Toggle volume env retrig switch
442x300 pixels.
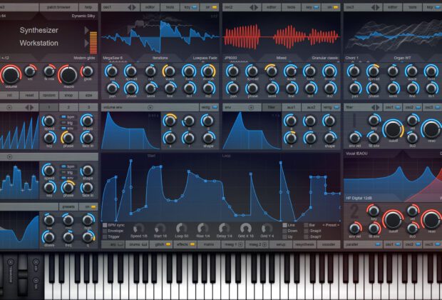click(215, 107)
